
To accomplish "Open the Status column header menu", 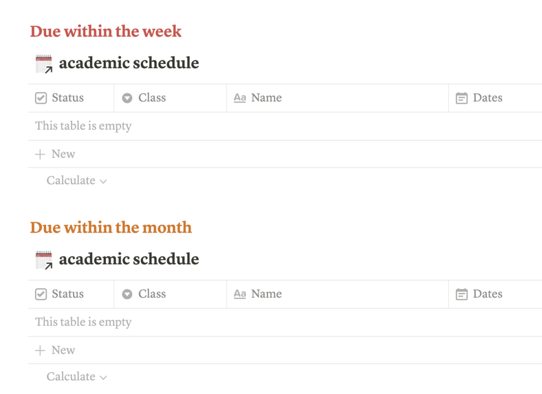I will point(68,98).
